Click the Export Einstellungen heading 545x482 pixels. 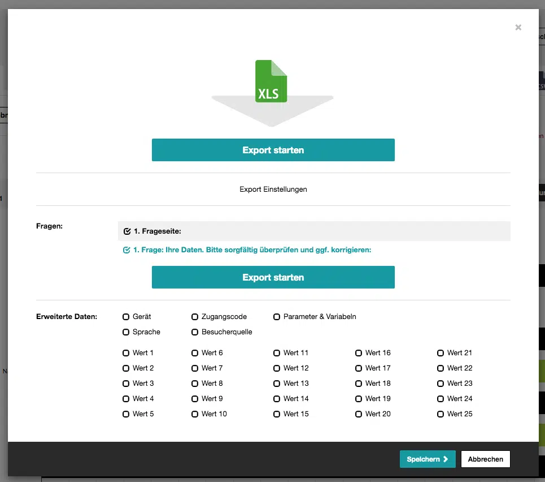click(273, 190)
